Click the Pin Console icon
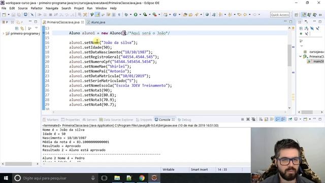The height and width of the screenshot is (183, 325). (290, 119)
